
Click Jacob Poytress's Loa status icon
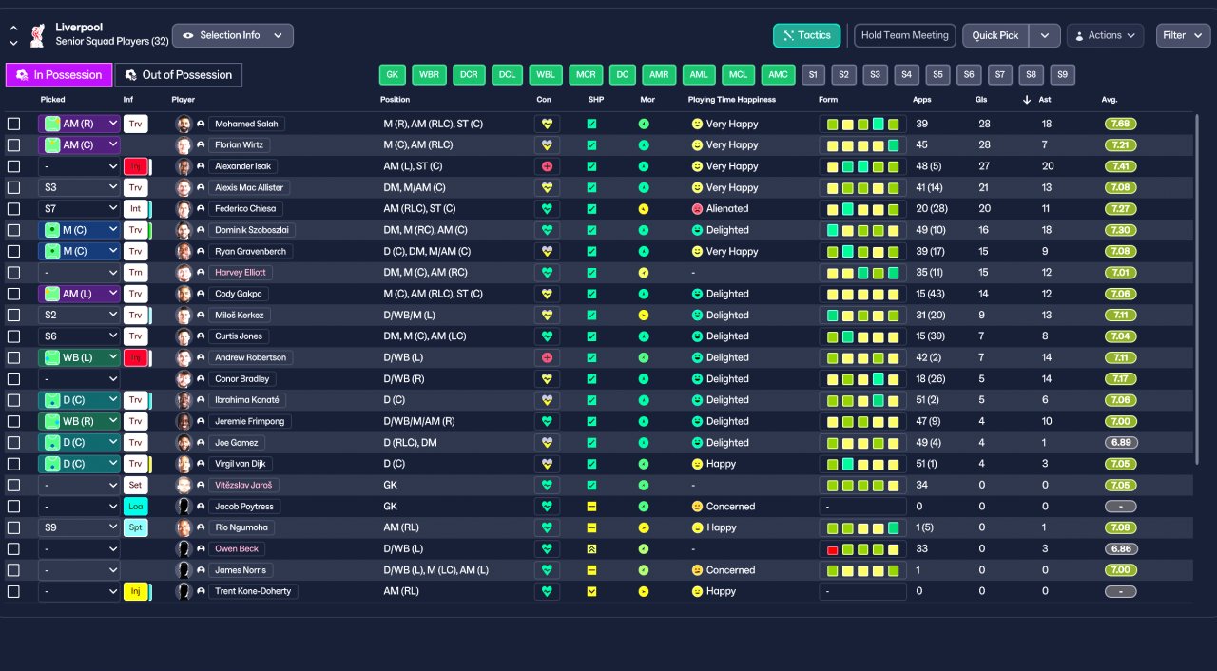[135, 507]
